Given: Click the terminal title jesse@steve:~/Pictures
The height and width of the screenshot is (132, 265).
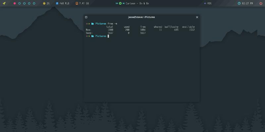Looking at the screenshot, I should 141,17.
